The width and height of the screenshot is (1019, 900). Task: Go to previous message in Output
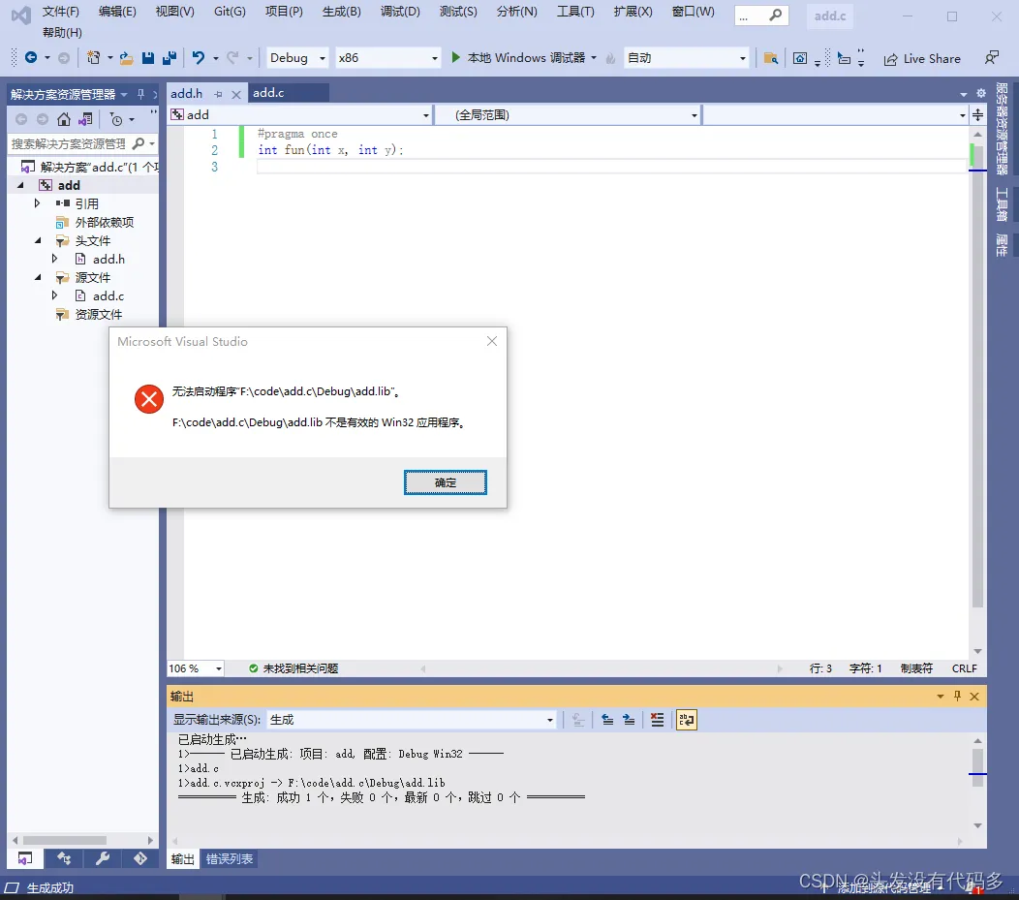[607, 720]
